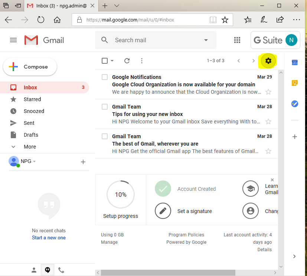Click the search magnifier icon
The width and height of the screenshot is (307, 276).
coord(104,40)
